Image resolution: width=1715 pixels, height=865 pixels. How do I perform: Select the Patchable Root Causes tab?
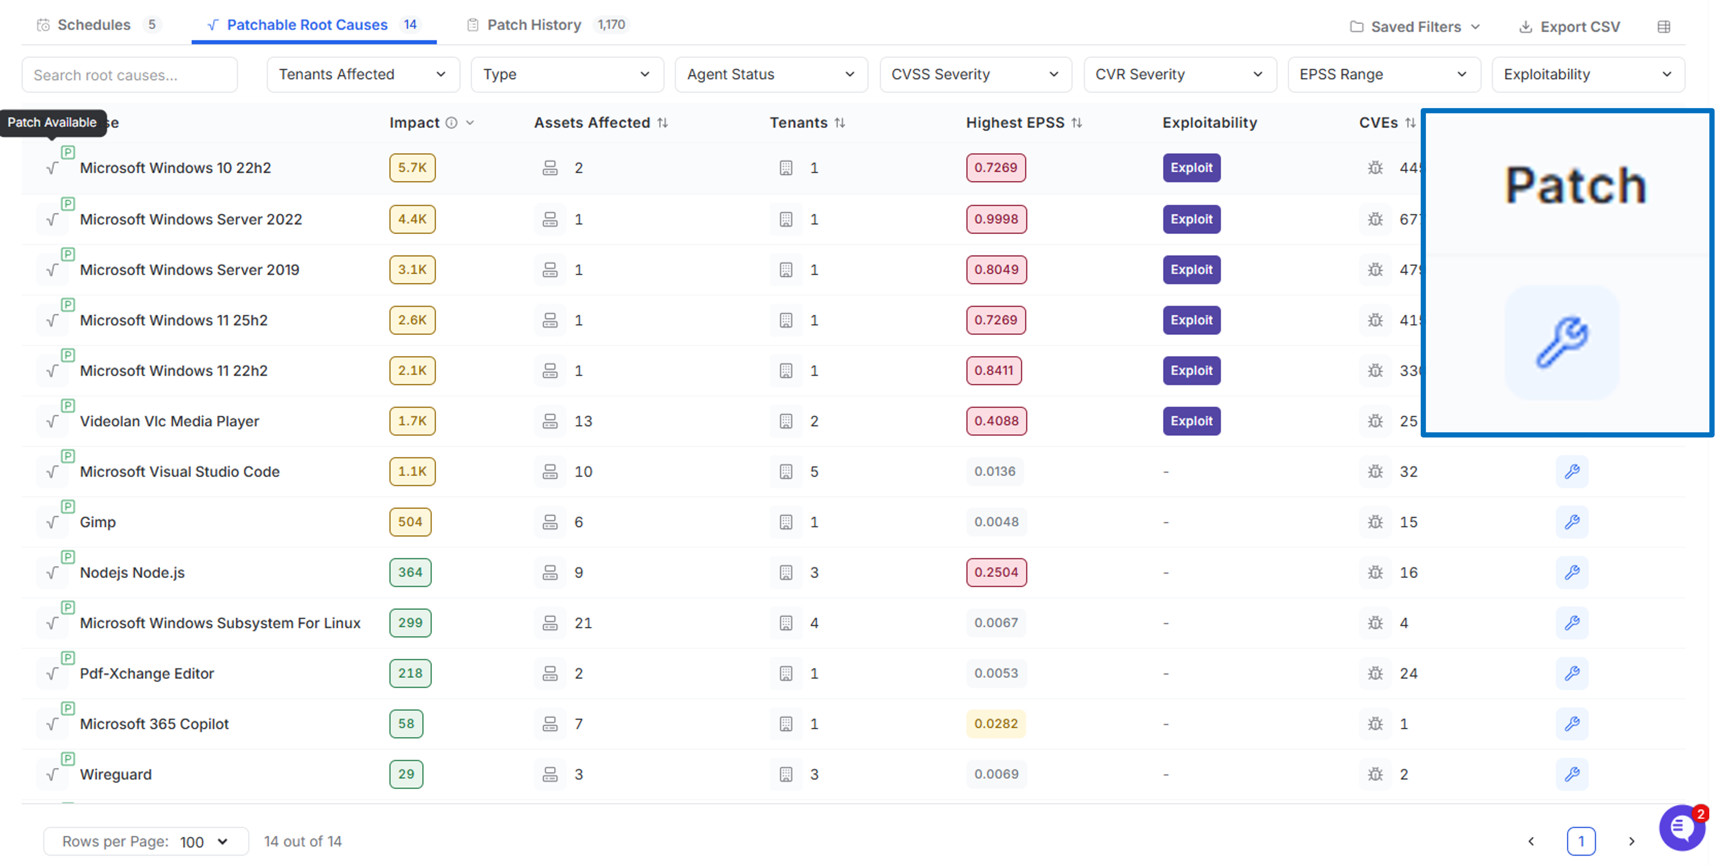point(313,25)
